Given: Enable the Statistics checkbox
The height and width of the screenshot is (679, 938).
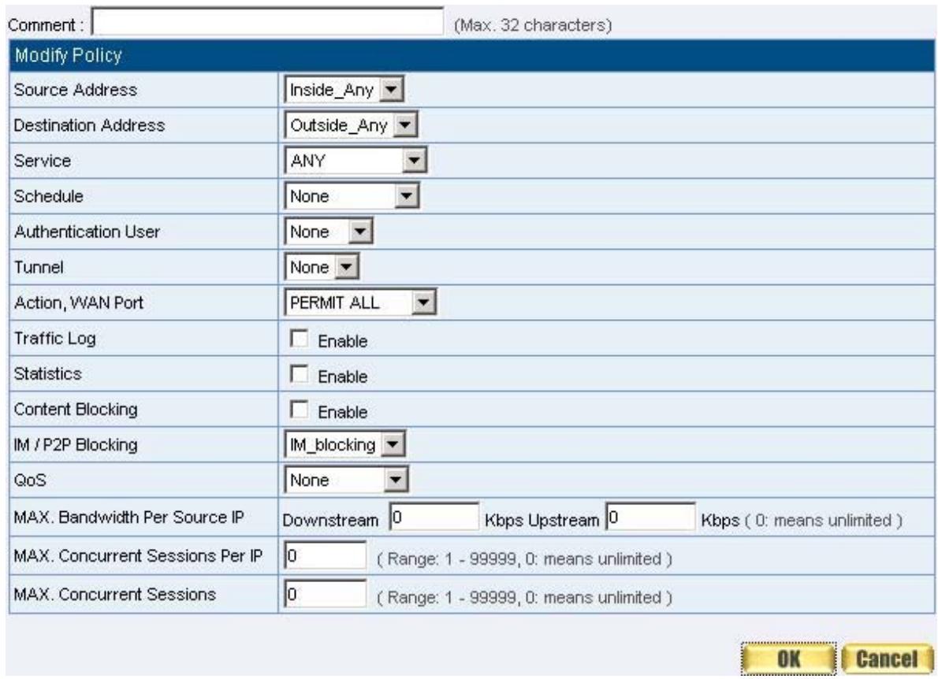Looking at the screenshot, I should [299, 374].
